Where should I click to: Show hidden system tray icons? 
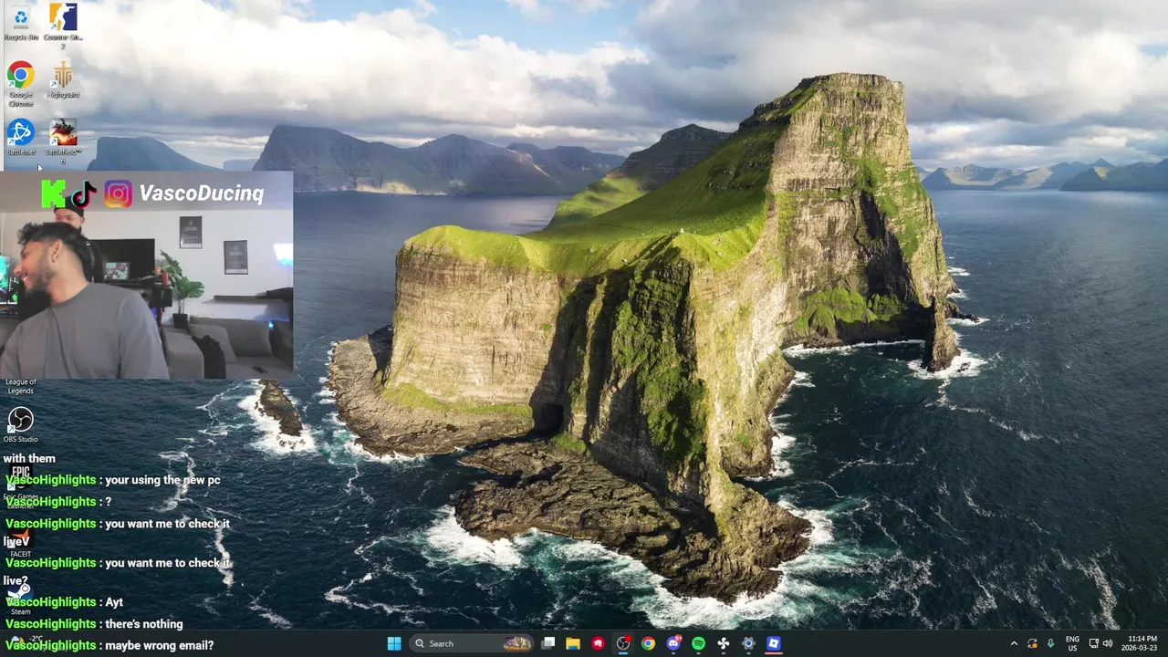click(x=1014, y=643)
